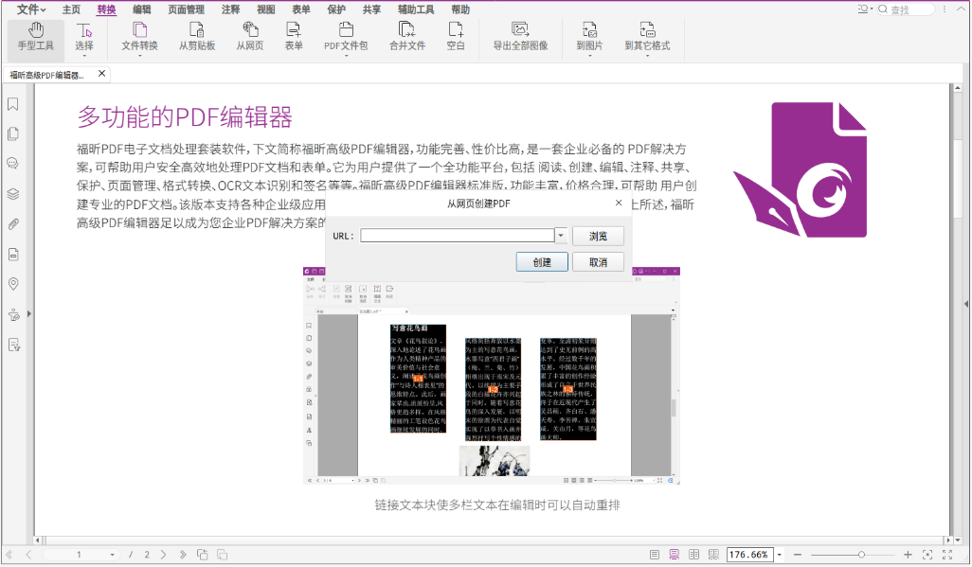Screen dimensions: 972x567
Task: Click the 创建 (Create) button
Action: point(542,262)
